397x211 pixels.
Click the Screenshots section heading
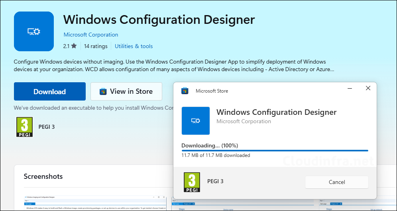pyautogui.click(x=43, y=176)
